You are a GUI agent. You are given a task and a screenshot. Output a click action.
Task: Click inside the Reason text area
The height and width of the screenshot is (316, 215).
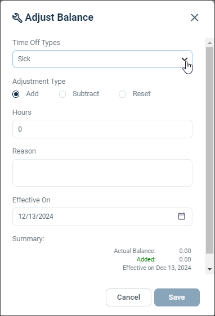pos(102,173)
